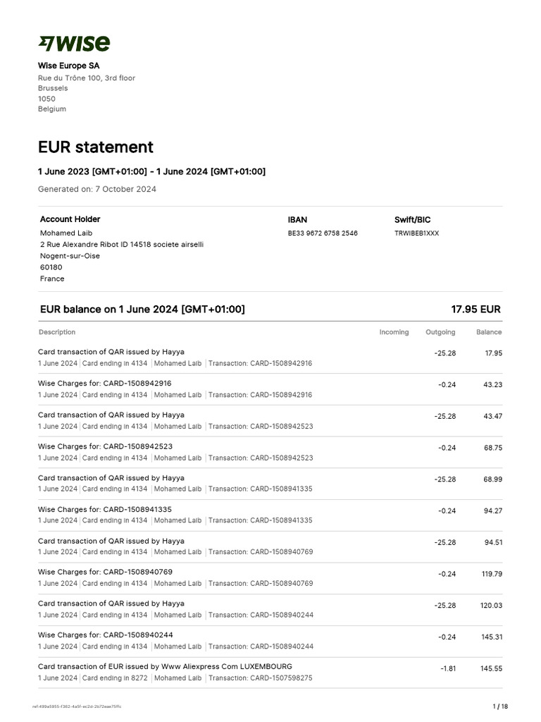Screen dimensions: 541x722
Task: Click the 17.95 EUR balance total
Action: pos(475,310)
